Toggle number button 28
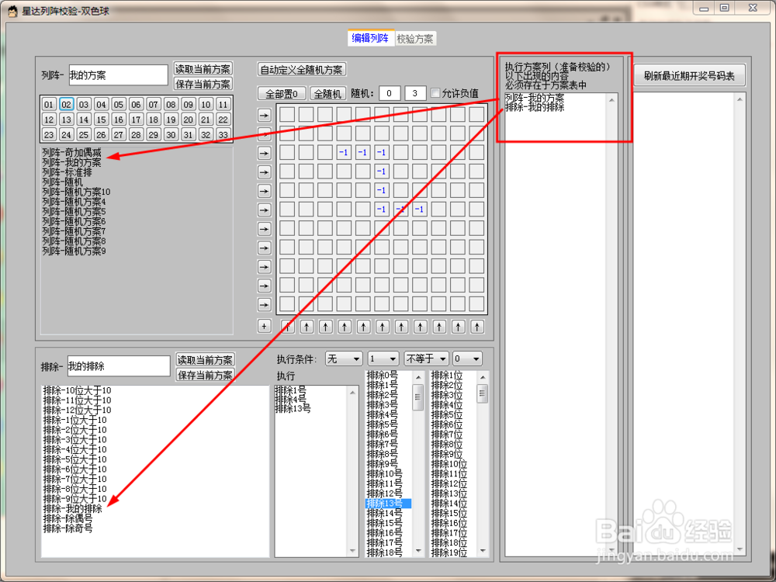Viewport: 776px width, 582px height. (136, 134)
